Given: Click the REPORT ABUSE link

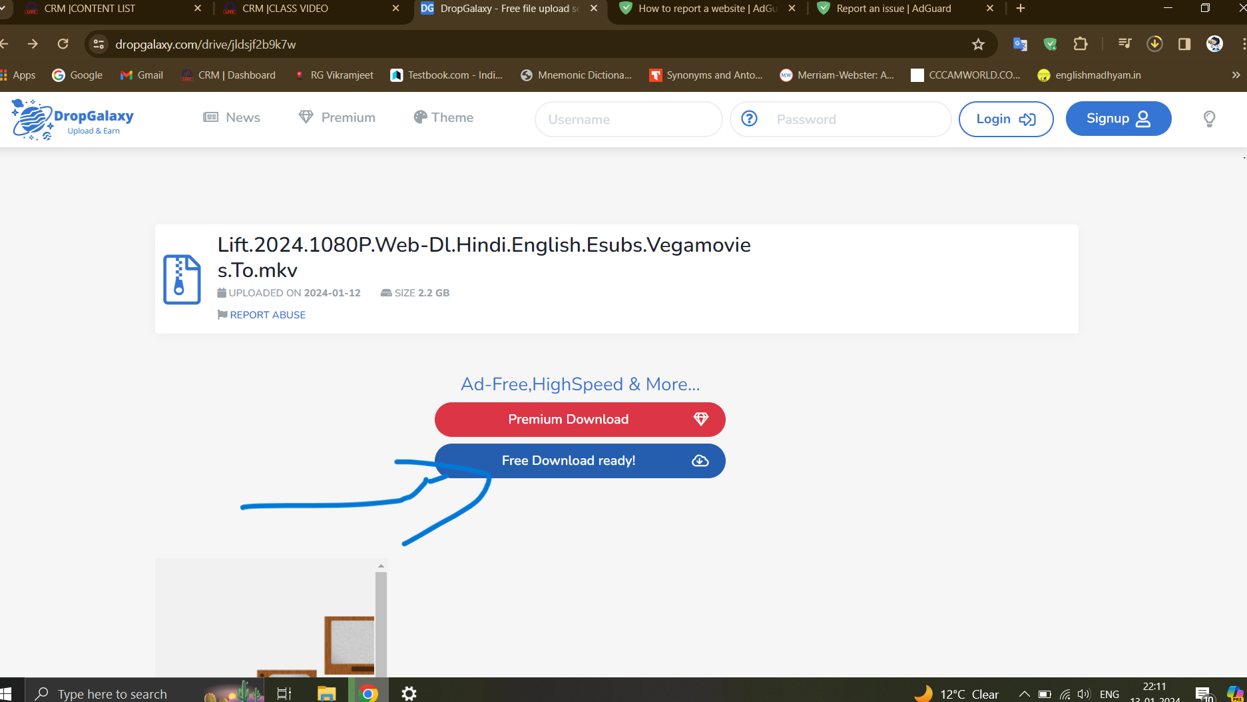Looking at the screenshot, I should (x=267, y=315).
